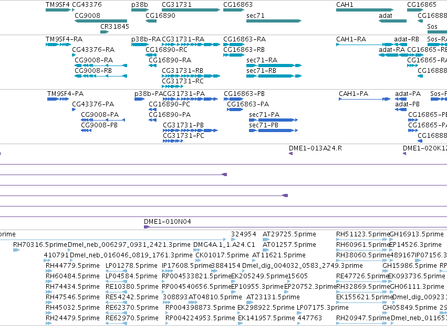Click the 'adat-PA' protein label

pyautogui.click(x=408, y=94)
